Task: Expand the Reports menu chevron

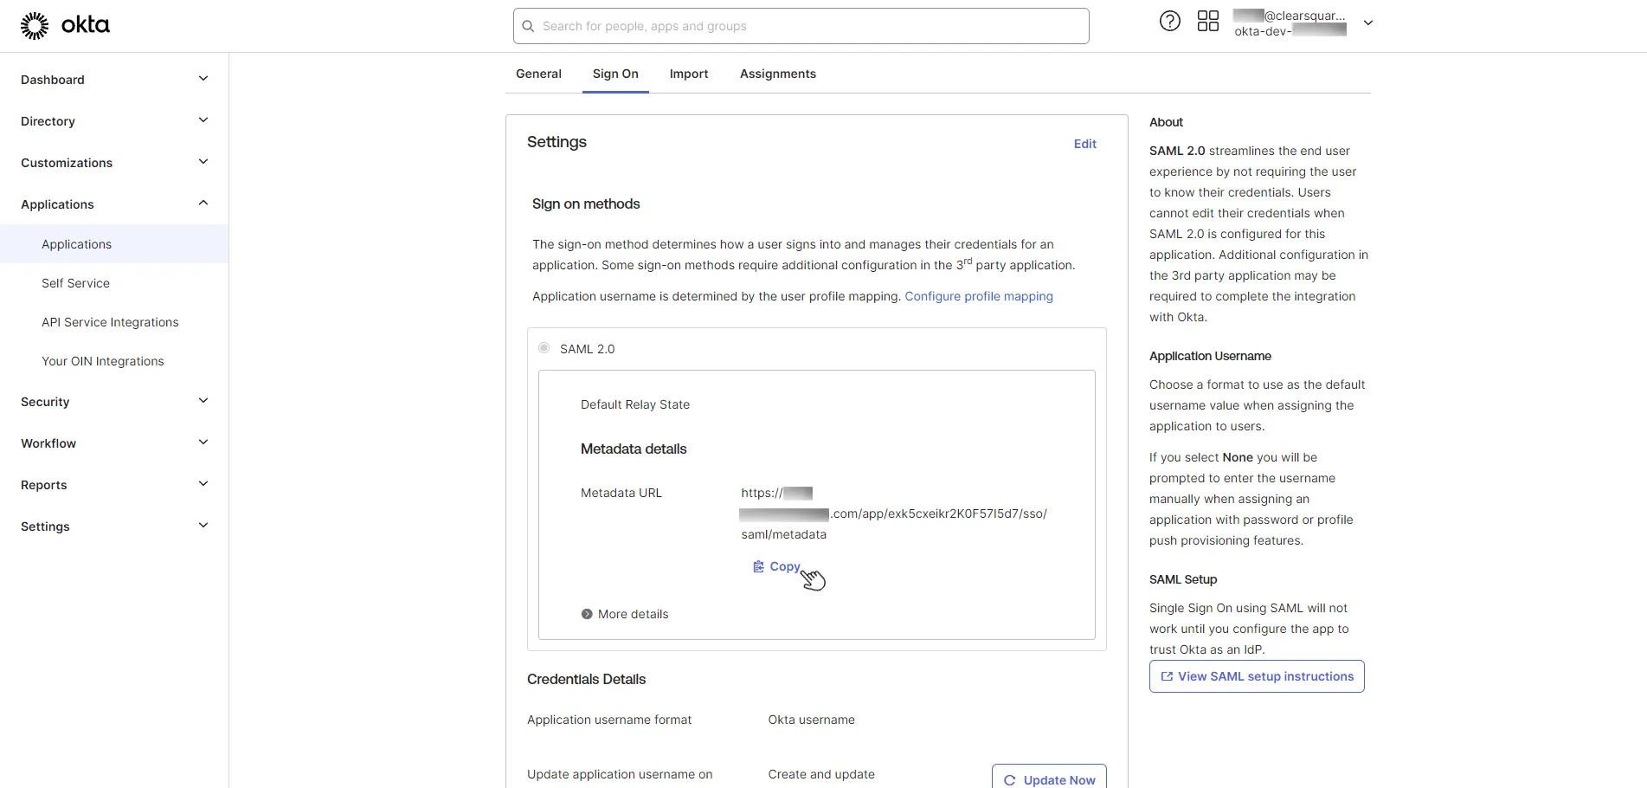Action: point(203,484)
